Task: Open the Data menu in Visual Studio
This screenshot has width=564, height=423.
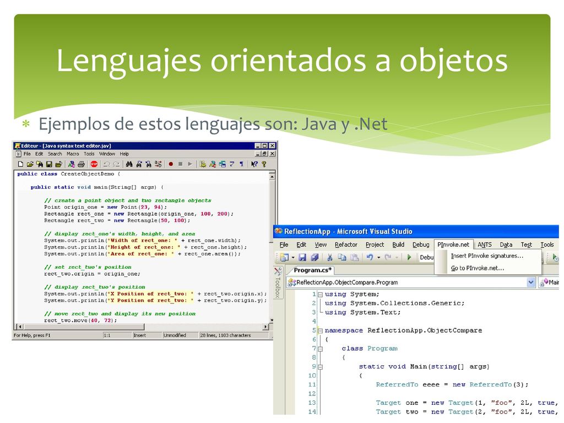Action: (x=506, y=245)
